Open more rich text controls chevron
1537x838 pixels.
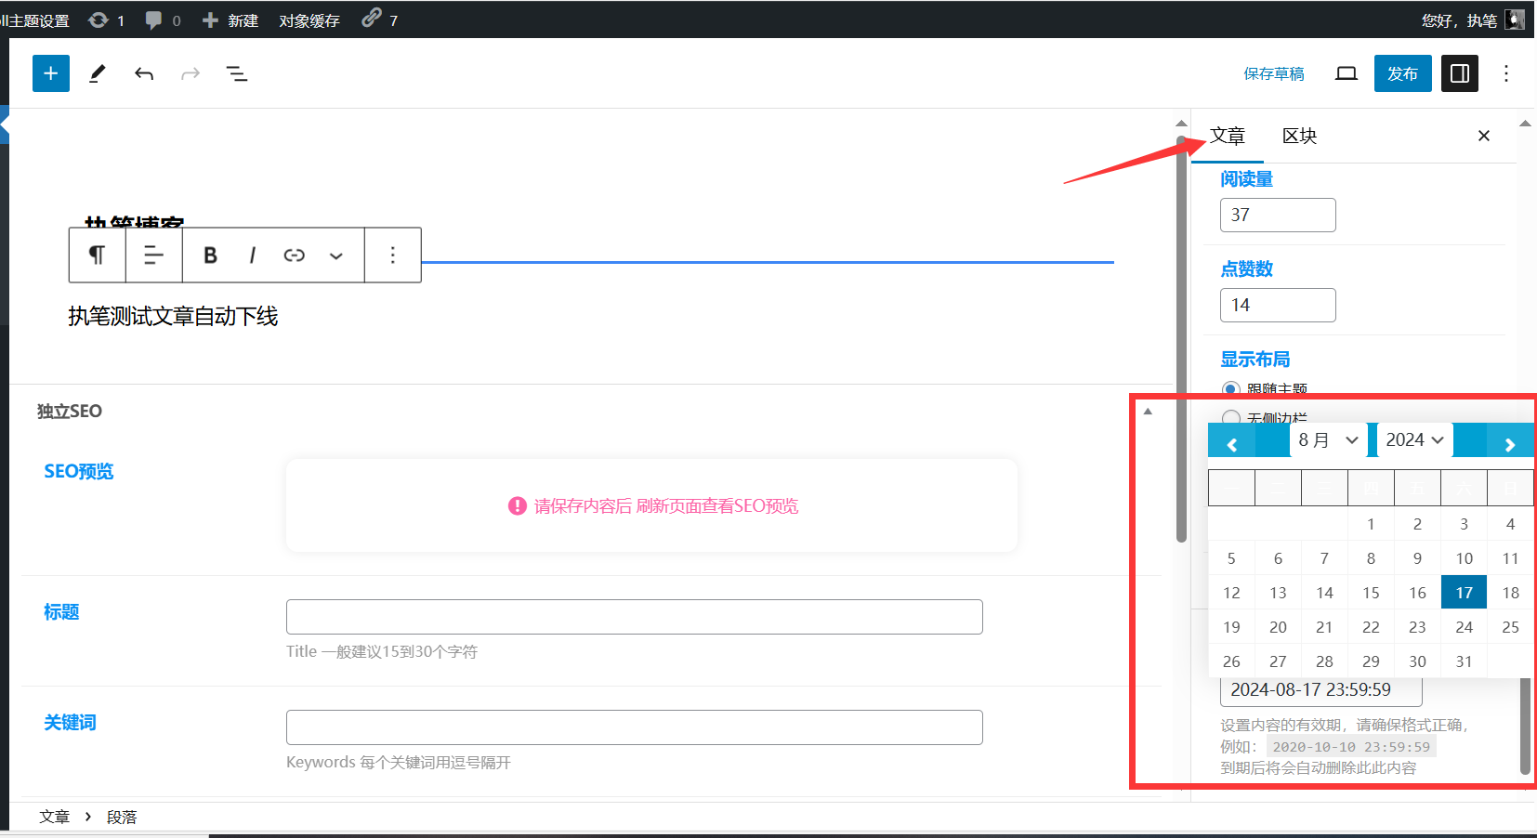pyautogui.click(x=336, y=255)
